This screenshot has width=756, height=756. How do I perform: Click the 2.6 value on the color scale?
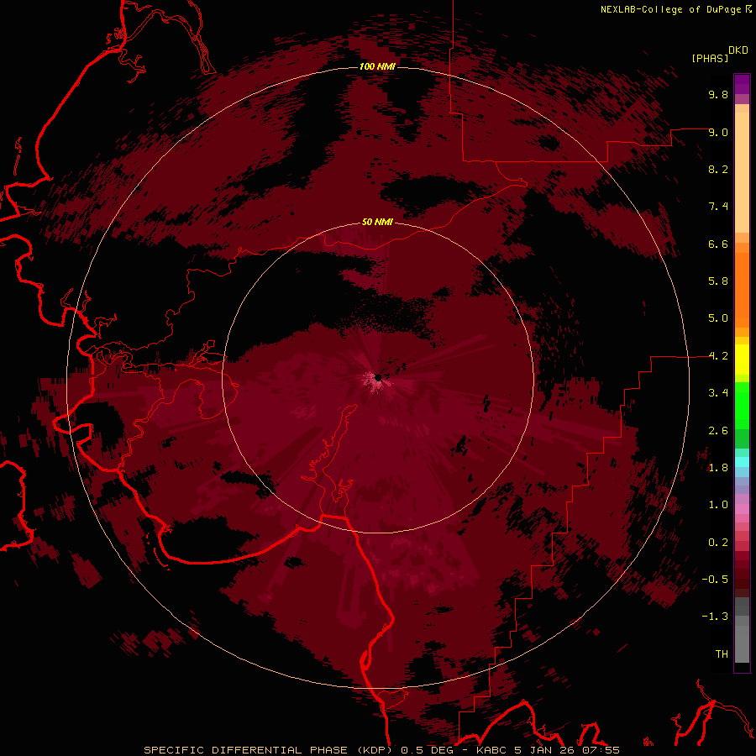[718, 431]
